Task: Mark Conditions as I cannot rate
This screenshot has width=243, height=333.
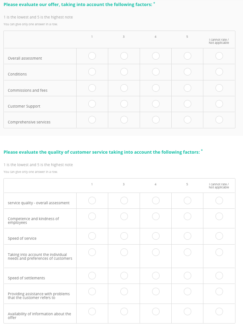Action: coord(219,72)
